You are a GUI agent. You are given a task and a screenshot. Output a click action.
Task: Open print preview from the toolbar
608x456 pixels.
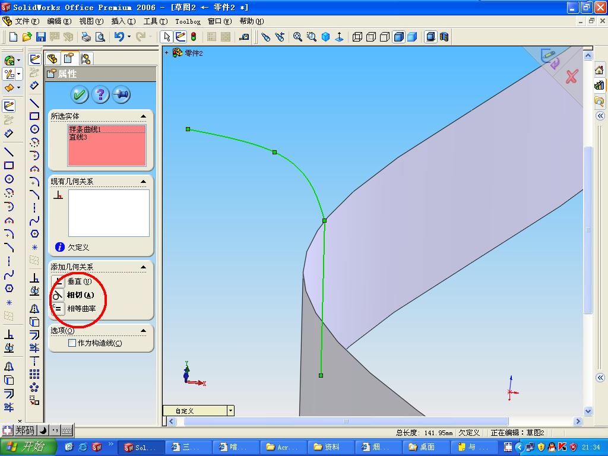[x=100, y=37]
